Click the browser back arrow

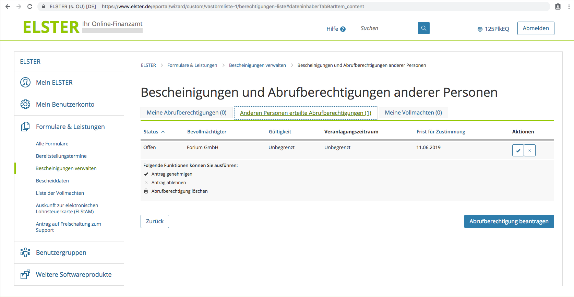tap(8, 7)
